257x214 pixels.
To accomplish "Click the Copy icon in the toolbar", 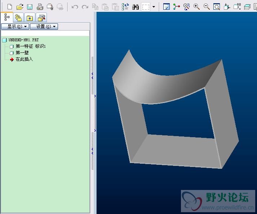I will point(95,7).
